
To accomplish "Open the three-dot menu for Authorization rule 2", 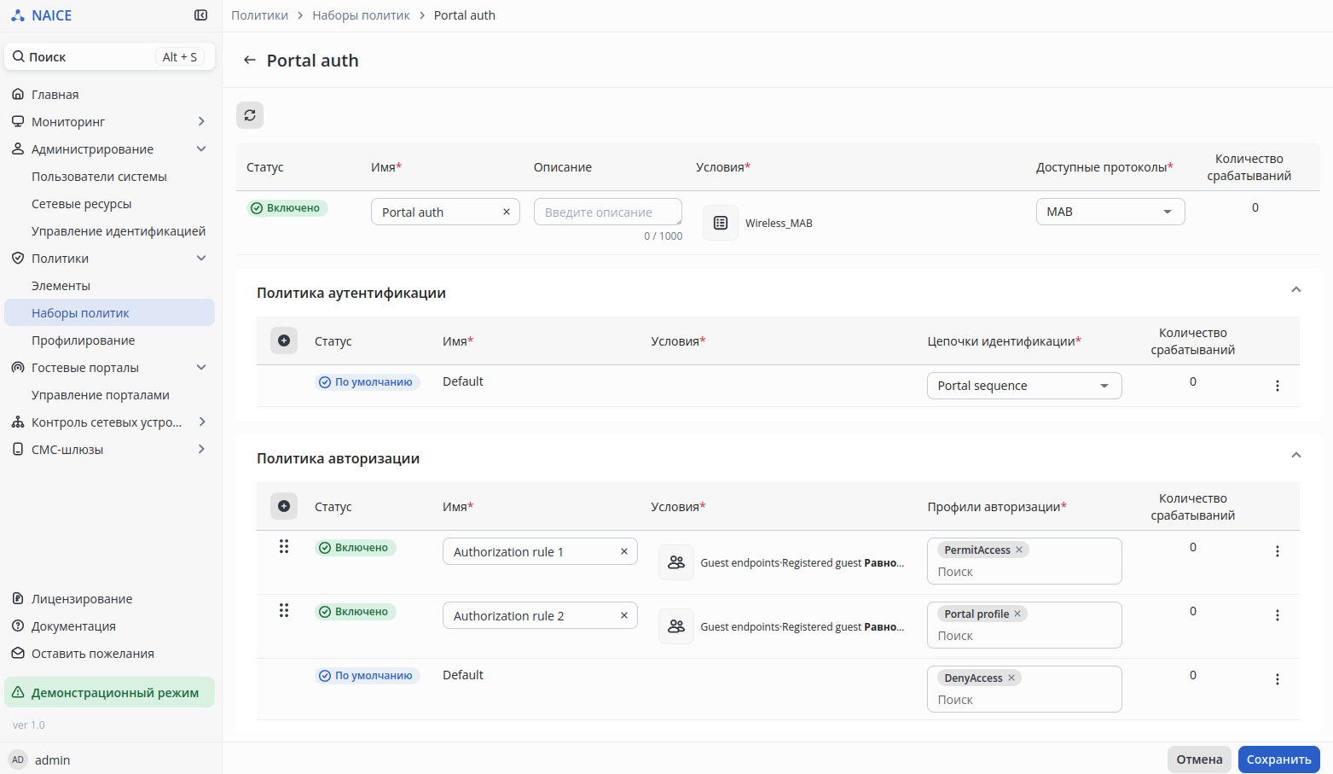I will point(1277,615).
